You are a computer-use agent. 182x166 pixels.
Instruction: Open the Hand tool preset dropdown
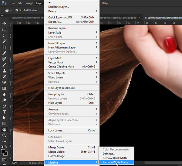coord(11,10)
